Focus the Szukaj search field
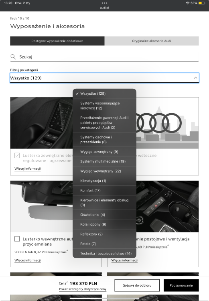Viewport: 209px width, 301px height. (104, 57)
